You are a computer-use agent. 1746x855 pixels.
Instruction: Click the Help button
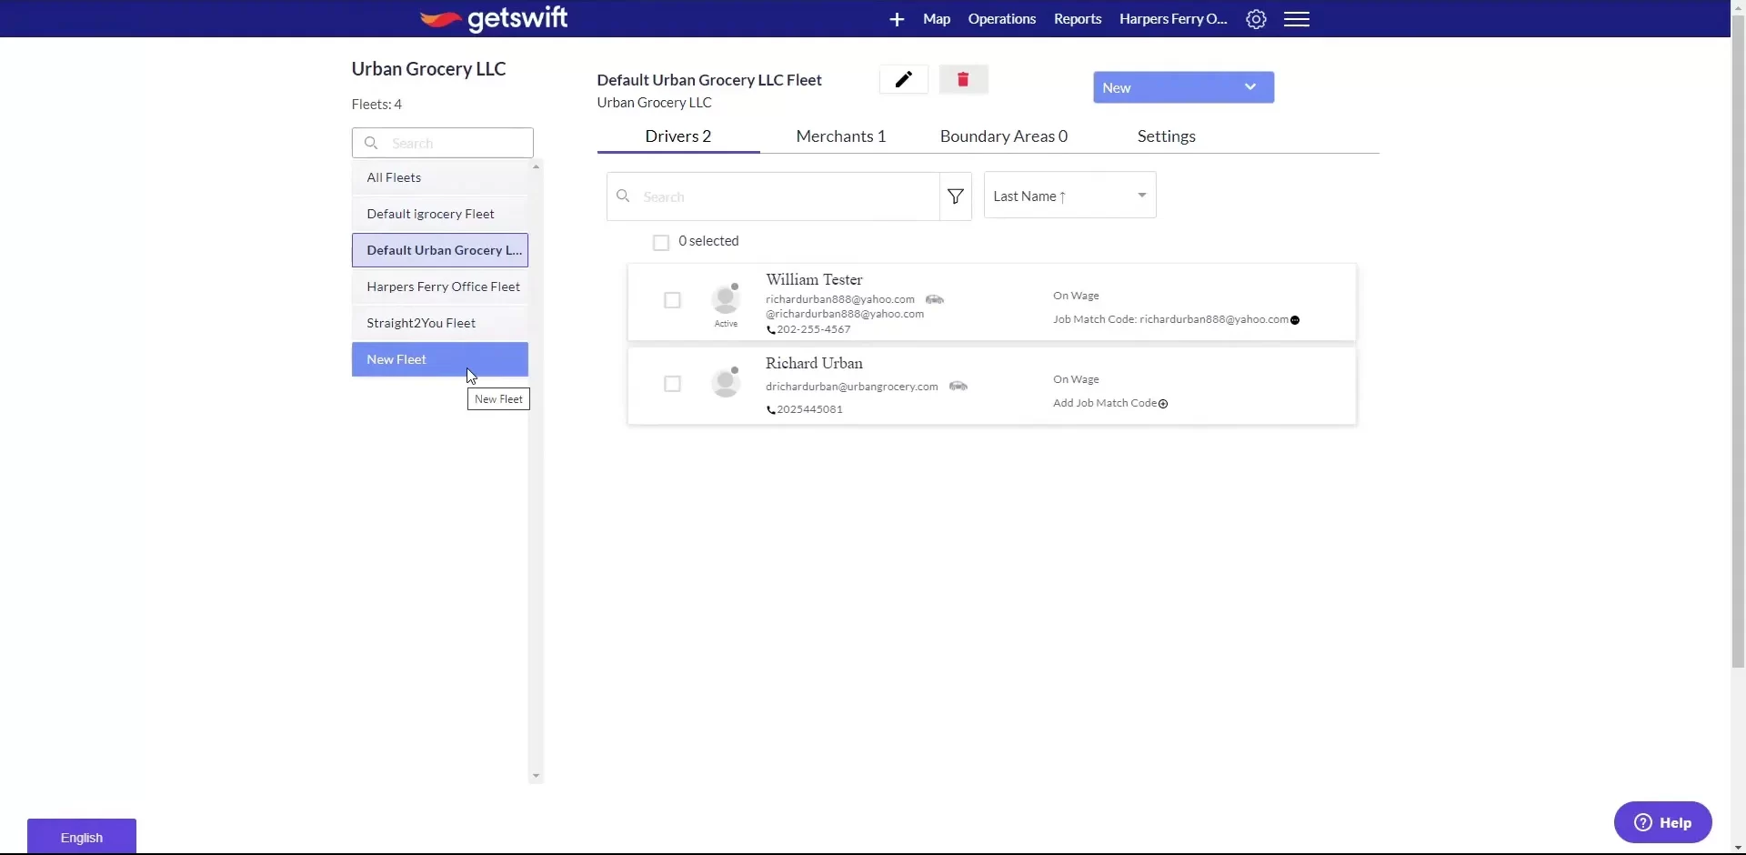pyautogui.click(x=1664, y=822)
